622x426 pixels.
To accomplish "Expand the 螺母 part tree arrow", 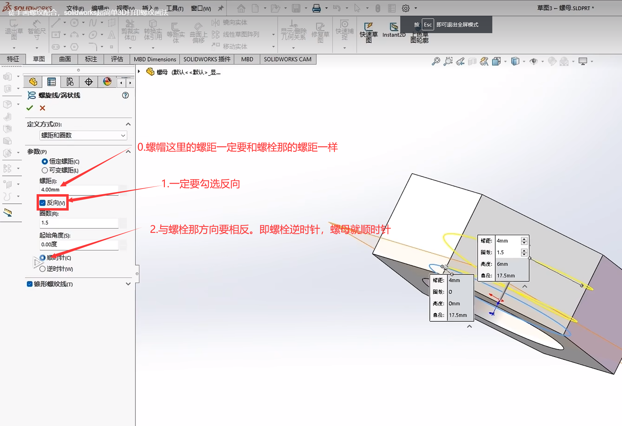I will [139, 72].
